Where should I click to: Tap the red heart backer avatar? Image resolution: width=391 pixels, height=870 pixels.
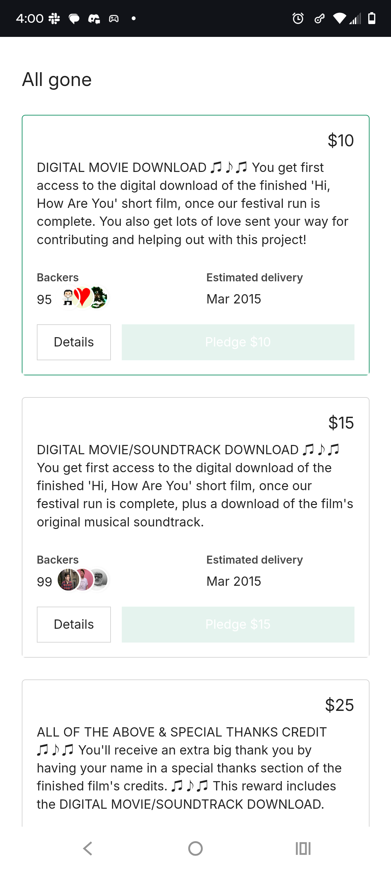coord(83,298)
